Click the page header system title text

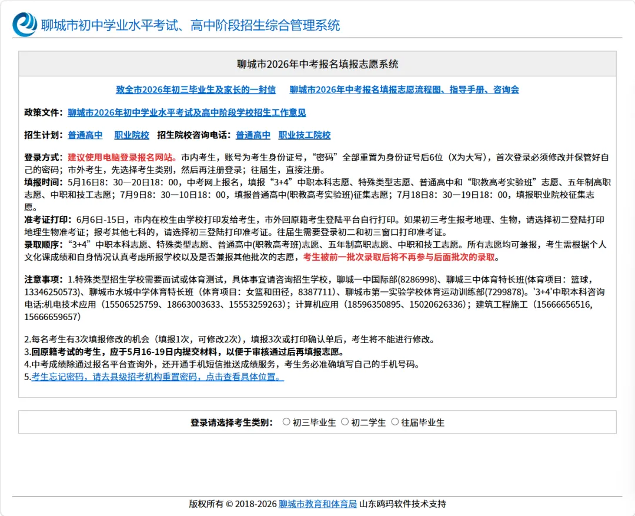190,25
